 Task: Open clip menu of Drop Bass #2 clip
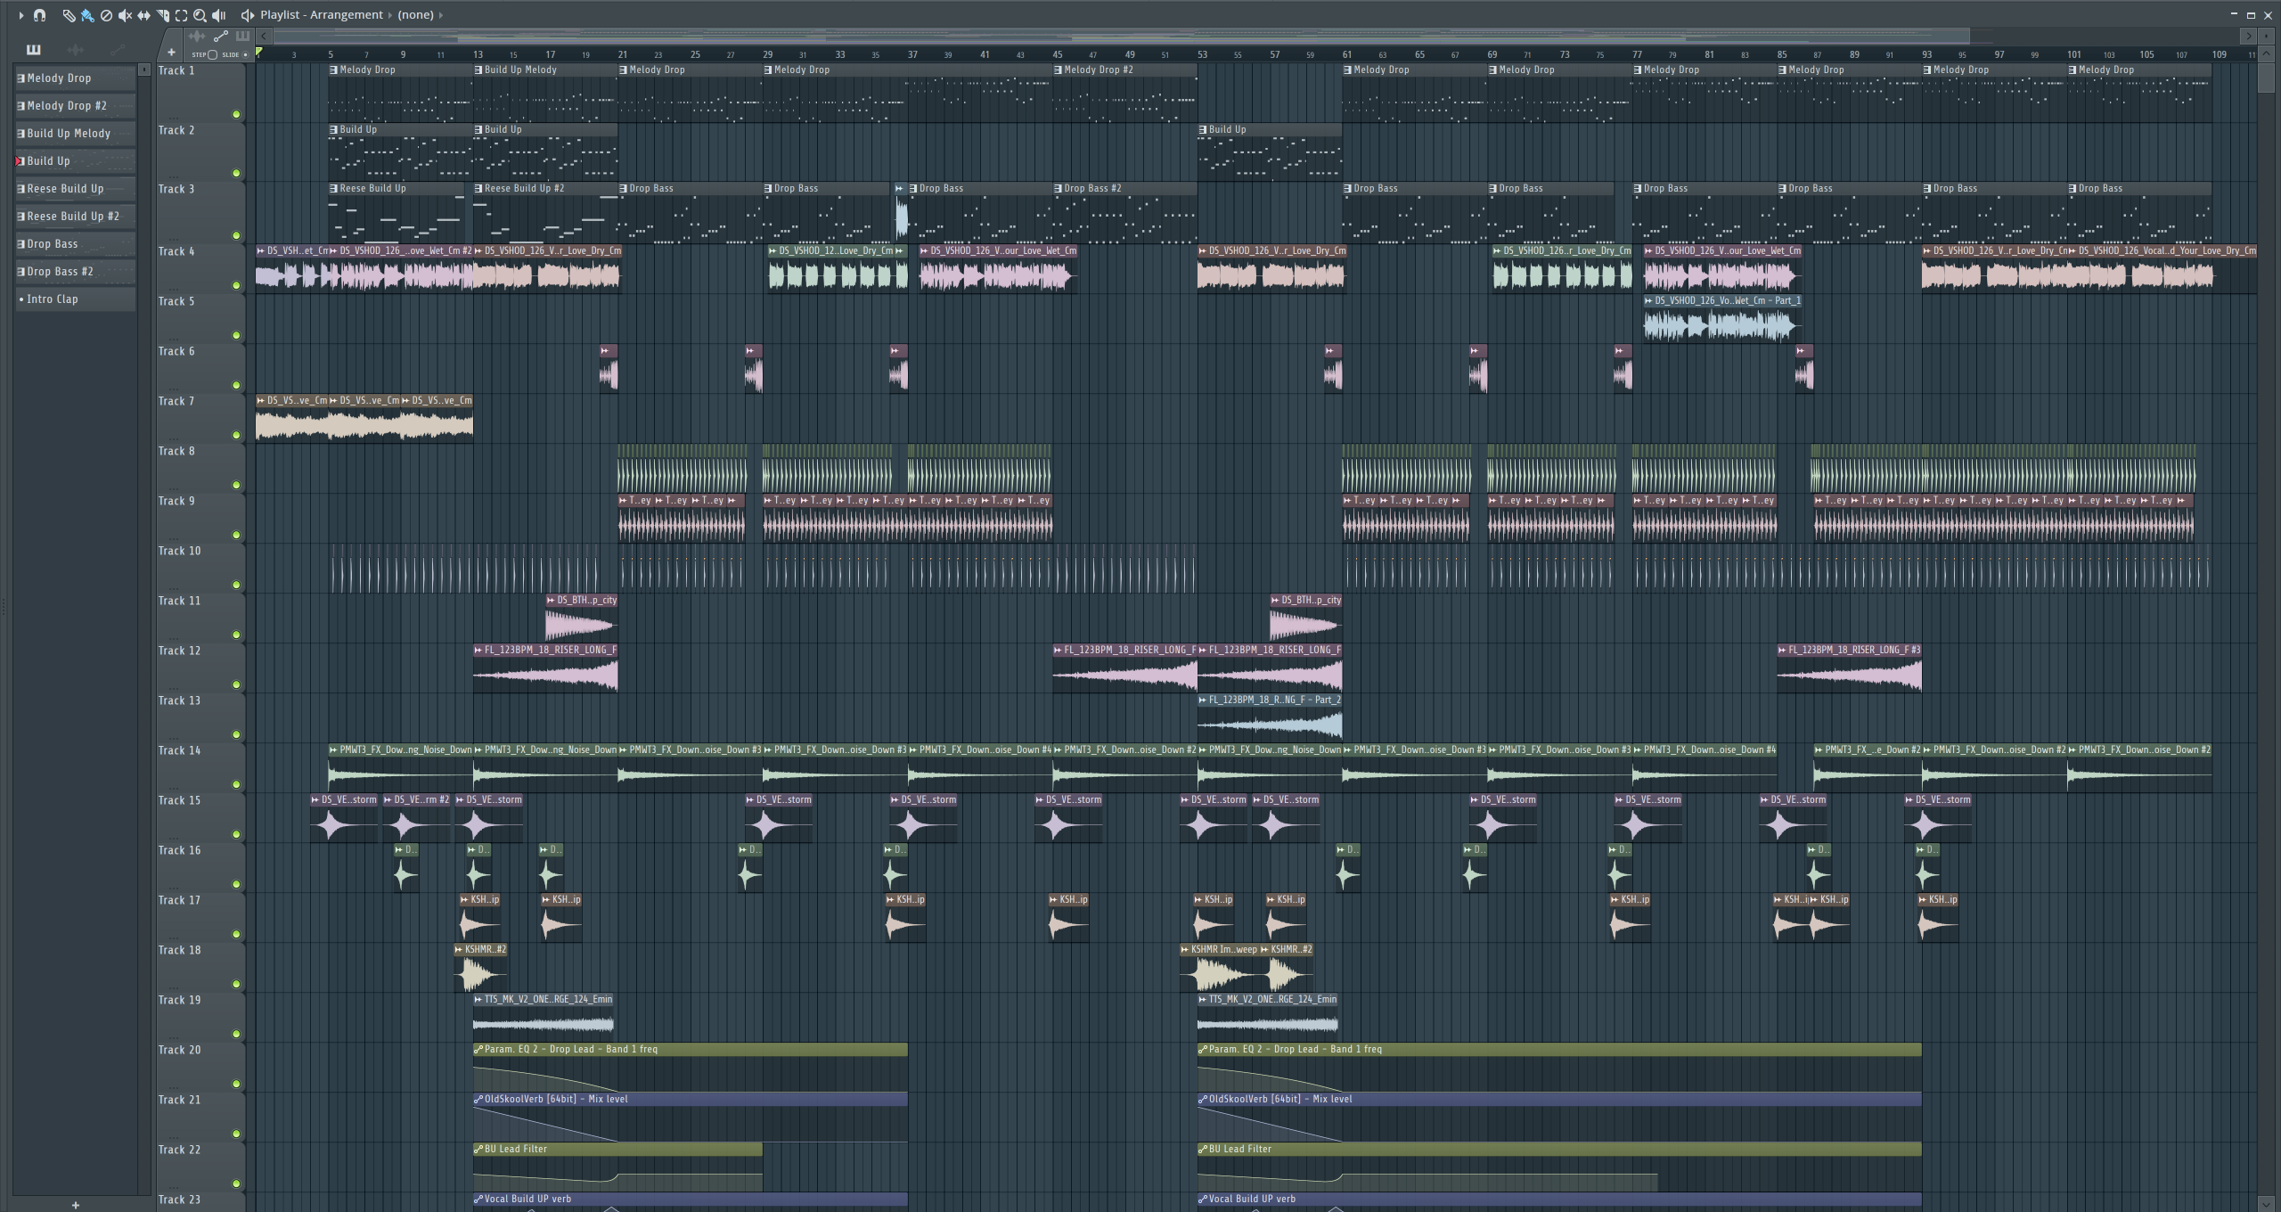tap(1058, 188)
